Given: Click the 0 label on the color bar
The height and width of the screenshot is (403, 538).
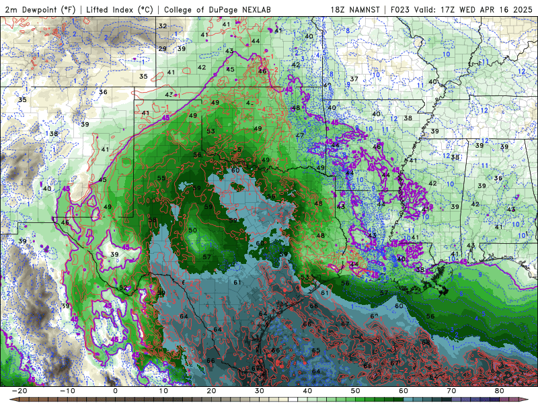Looking at the screenshot, I should pos(115,391).
